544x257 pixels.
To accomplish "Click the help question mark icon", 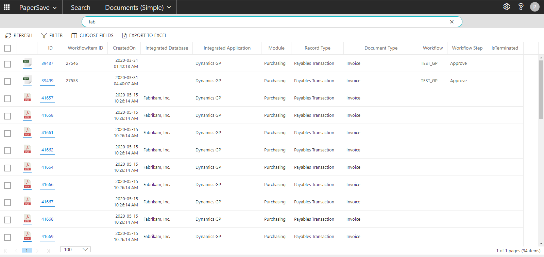I will click(x=521, y=7).
